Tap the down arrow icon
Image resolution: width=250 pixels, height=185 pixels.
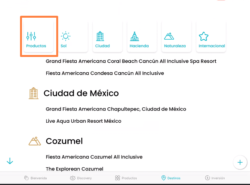tap(10, 161)
